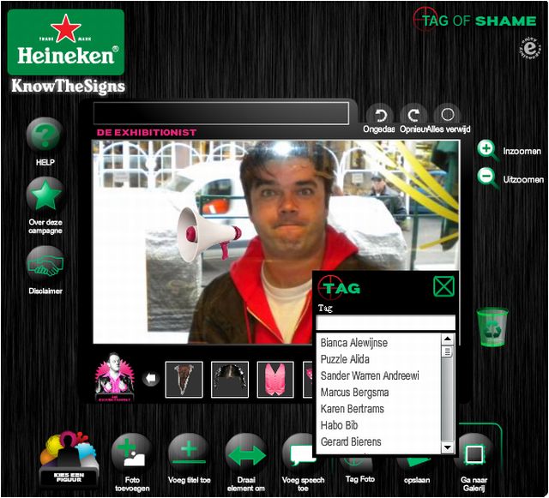
Task: Click the left arrow of accessory carousel
Action: (x=151, y=379)
